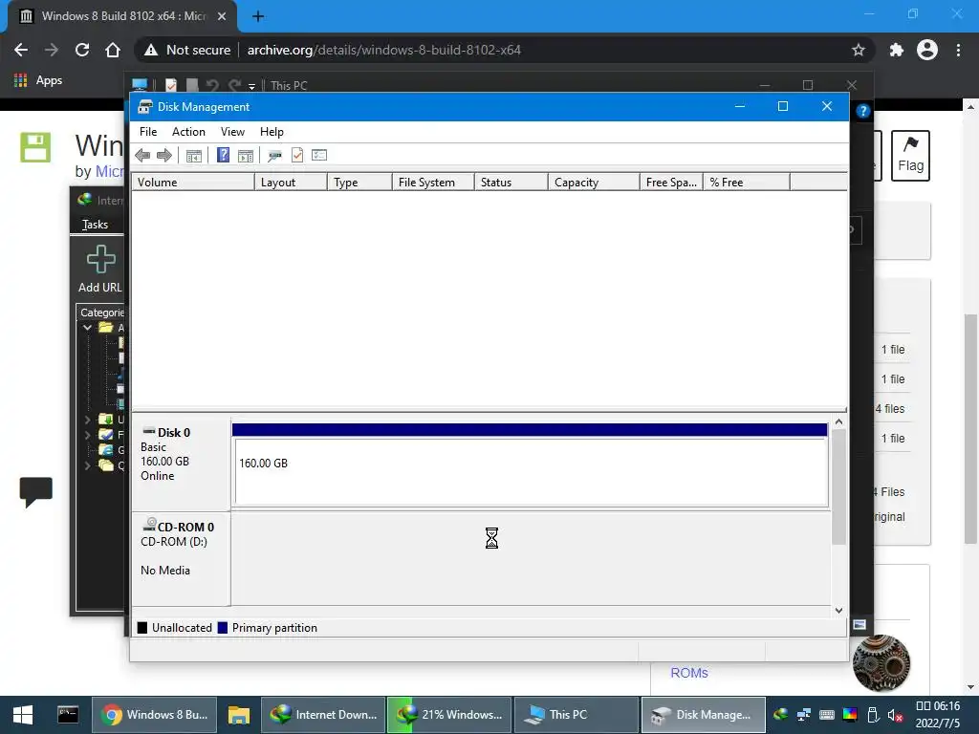This screenshot has height=734, width=979.
Task: Switch to Internet Download Manager taskbar button
Action: coord(323,715)
